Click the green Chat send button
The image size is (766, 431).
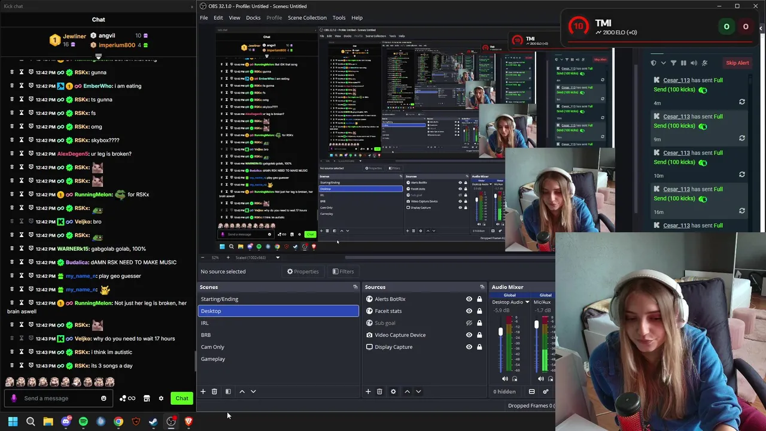coord(182,399)
